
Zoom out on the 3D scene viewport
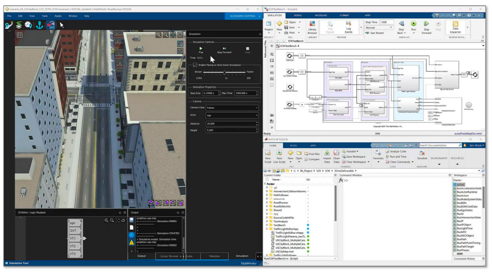(166, 35)
